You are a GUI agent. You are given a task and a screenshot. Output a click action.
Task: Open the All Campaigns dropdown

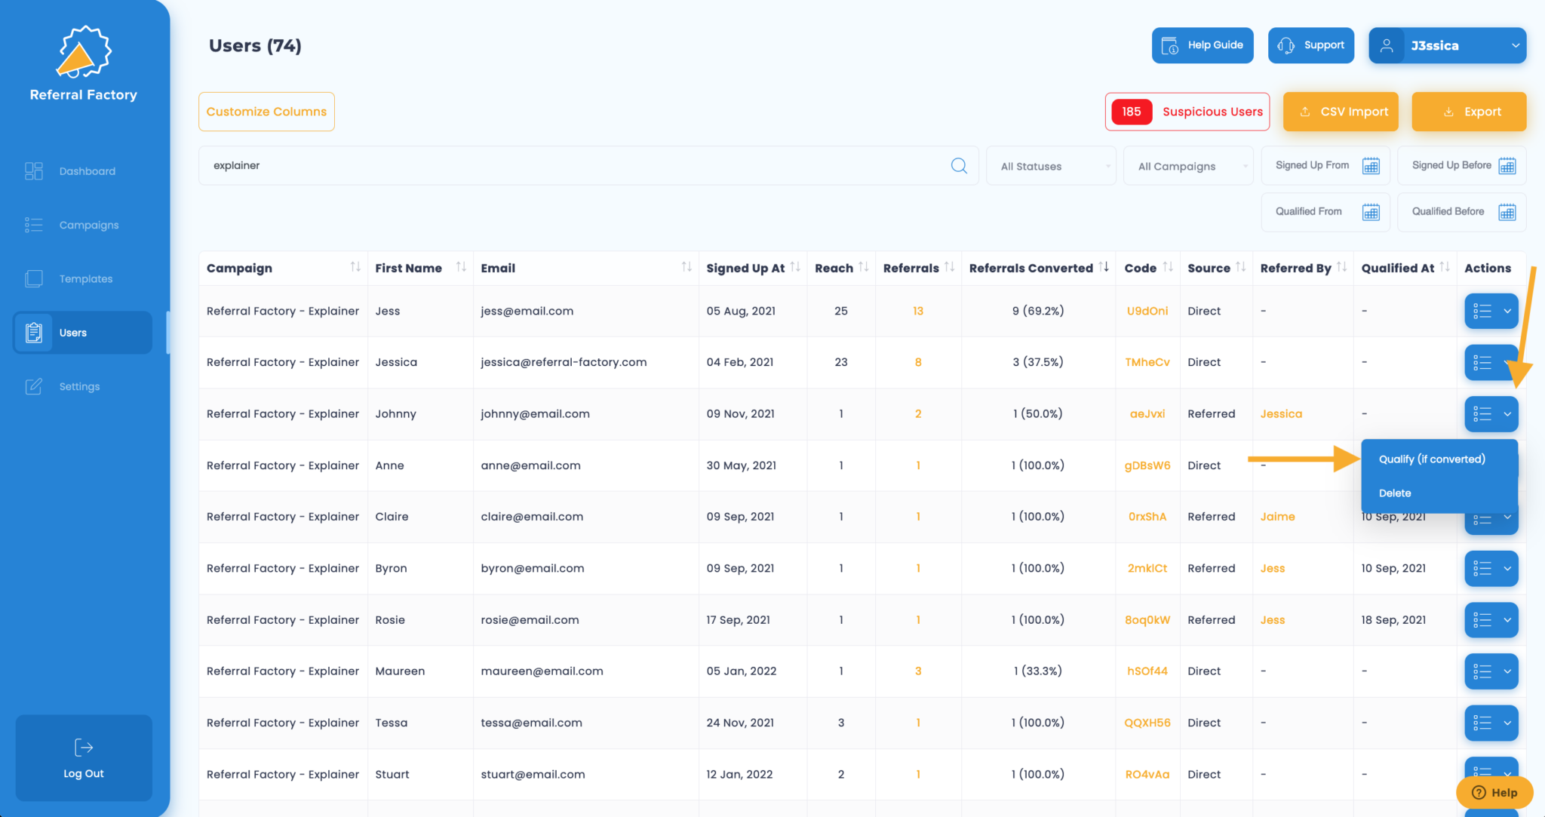click(1188, 166)
